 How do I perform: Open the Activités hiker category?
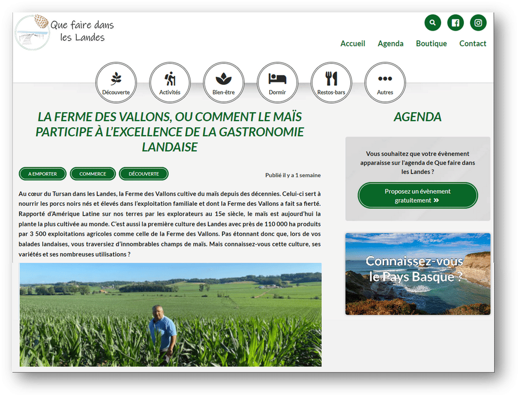170,83
